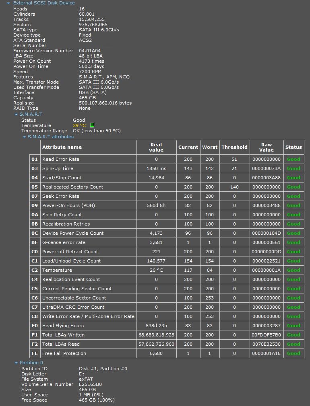Viewport: 310px width, 406px height.
Task: Select the Read Error Rate row
Action: click(x=167, y=159)
